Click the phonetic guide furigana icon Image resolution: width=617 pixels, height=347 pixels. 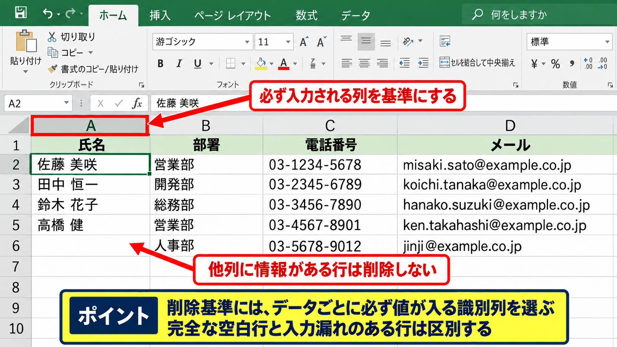click(x=313, y=63)
